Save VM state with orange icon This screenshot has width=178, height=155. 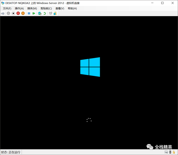click(x=23, y=13)
